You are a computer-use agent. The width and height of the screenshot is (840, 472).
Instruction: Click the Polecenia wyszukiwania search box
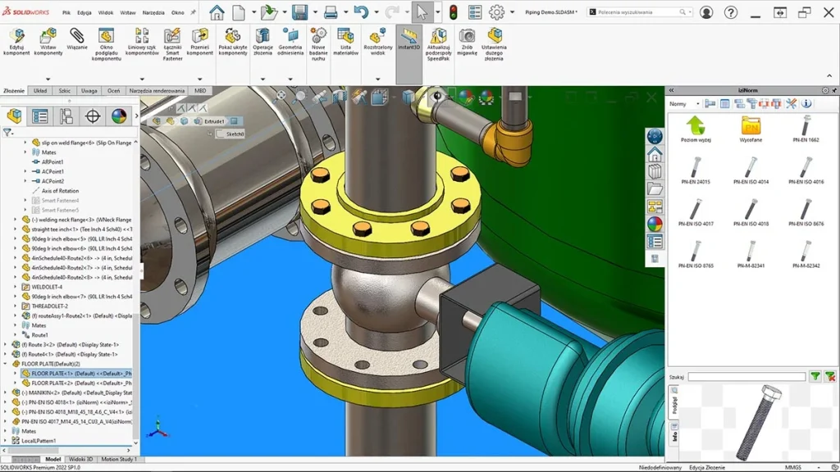pyautogui.click(x=639, y=11)
